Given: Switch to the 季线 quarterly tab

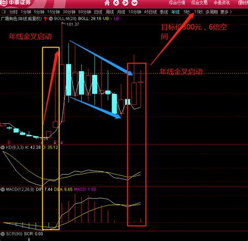Looking at the screenshot, I should pos(164,12).
